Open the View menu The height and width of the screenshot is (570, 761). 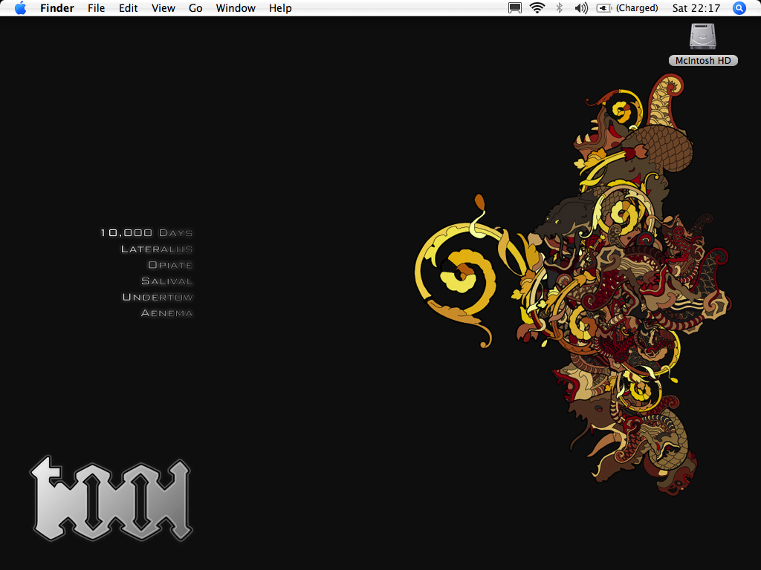[x=163, y=8]
